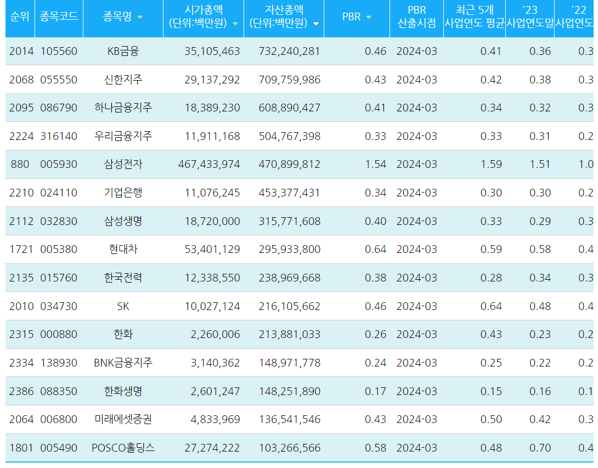598x468 pixels.
Task: Click `23 year-end value 0.70
Action: coord(540,448)
